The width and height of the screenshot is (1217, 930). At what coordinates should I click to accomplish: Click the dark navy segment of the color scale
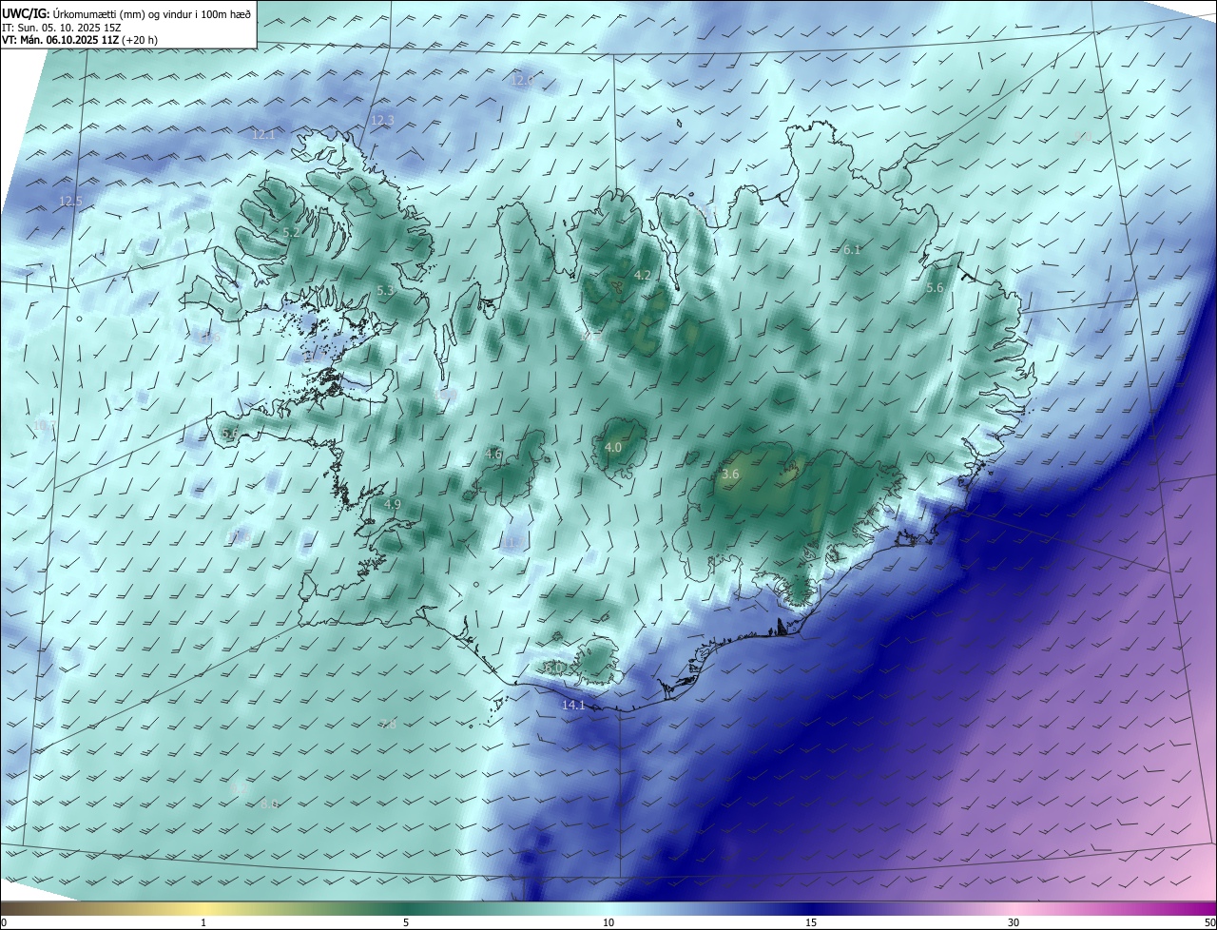coord(811,908)
